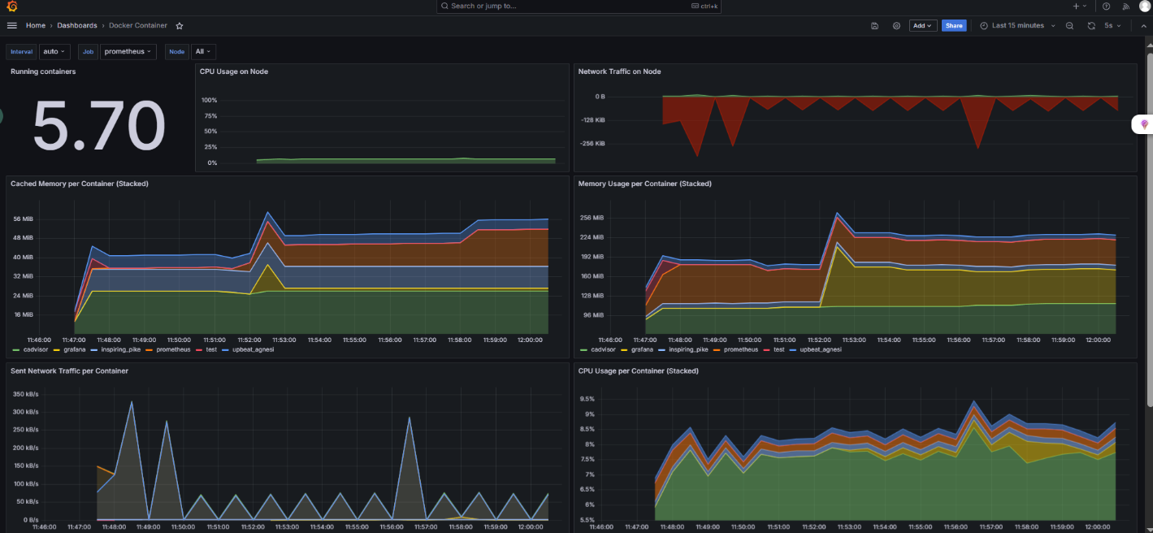Viewport: 1153px width, 533px height.
Task: Toggle prometheus series in Memory Usage legend
Action: [739, 349]
